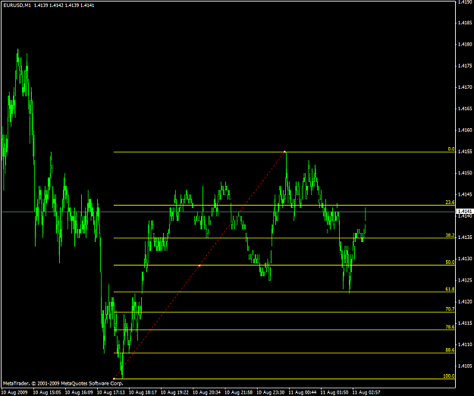Click the 1.4145 price axis label

[465, 194]
